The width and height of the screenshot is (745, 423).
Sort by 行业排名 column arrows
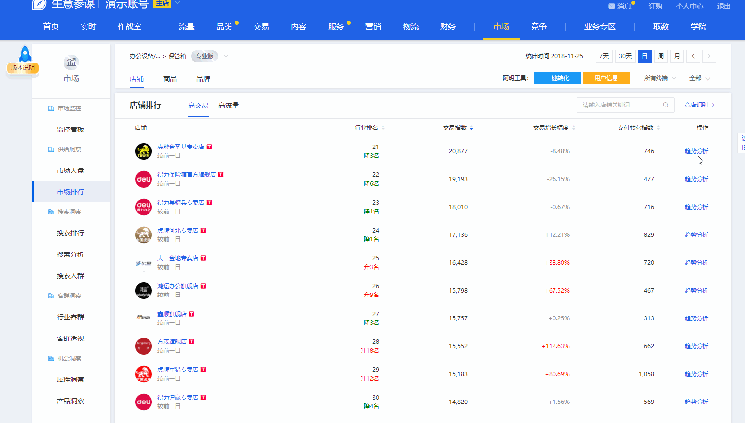point(383,128)
